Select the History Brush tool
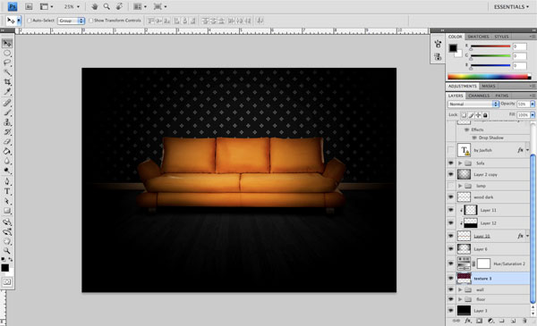 pyautogui.click(x=7, y=132)
